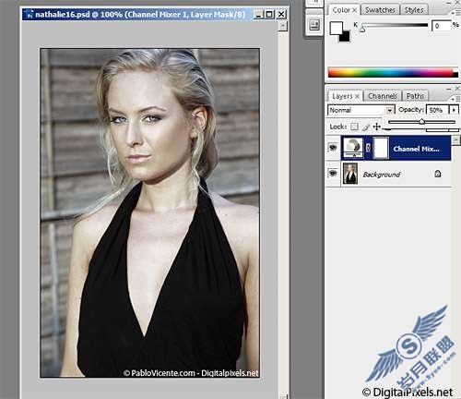Switch to the Styles tab

click(x=414, y=10)
